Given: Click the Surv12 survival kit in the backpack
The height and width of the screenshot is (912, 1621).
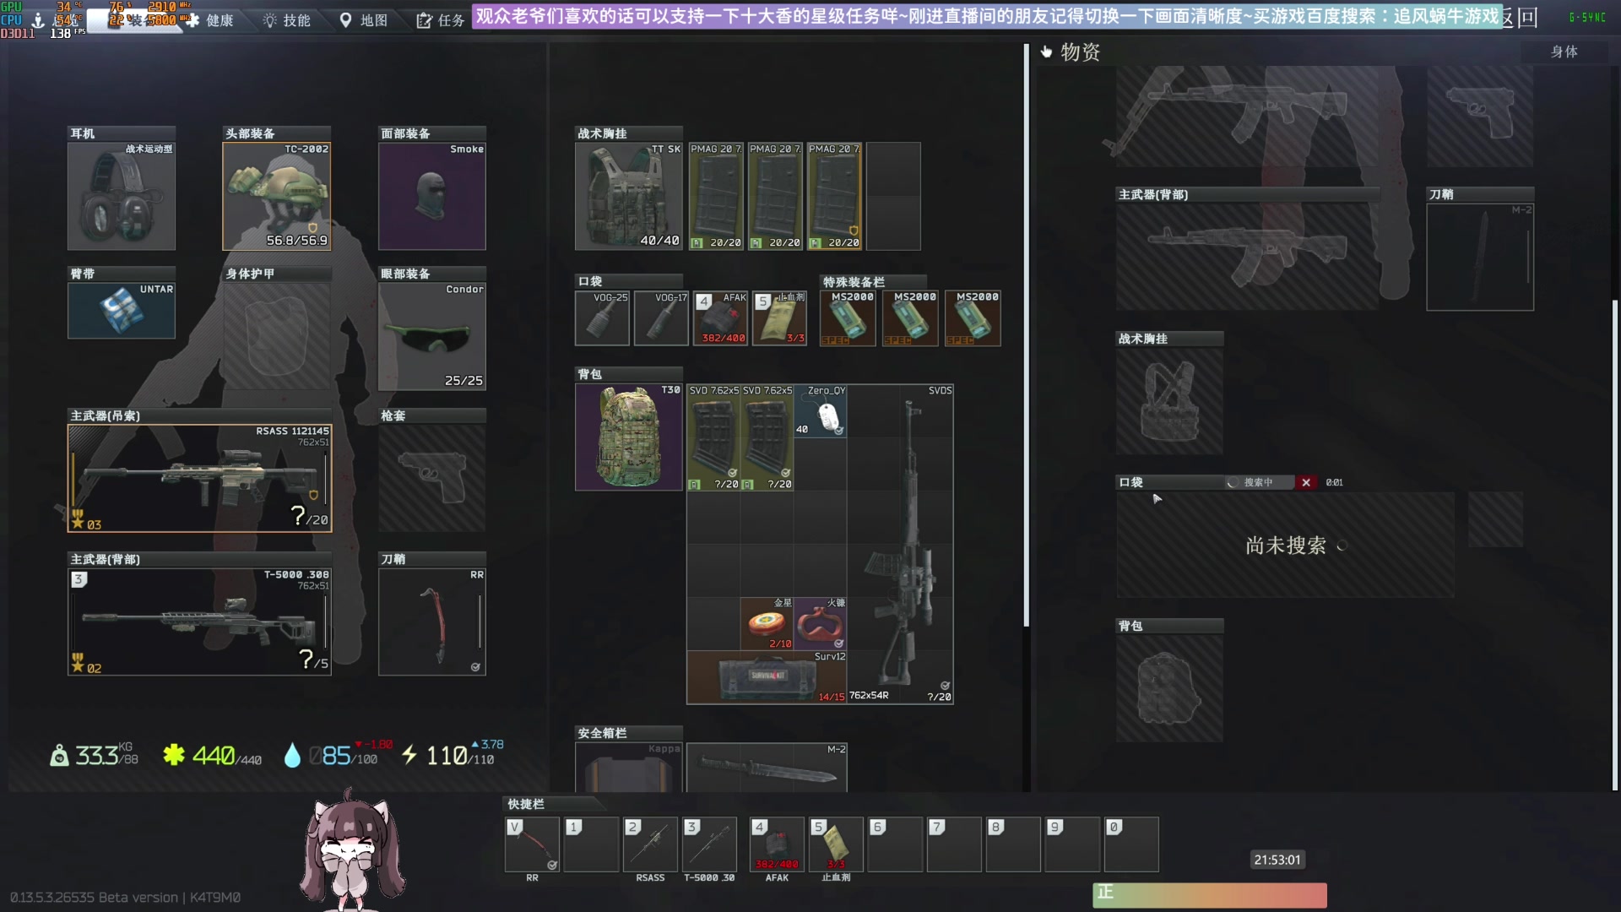Looking at the screenshot, I should (767, 677).
